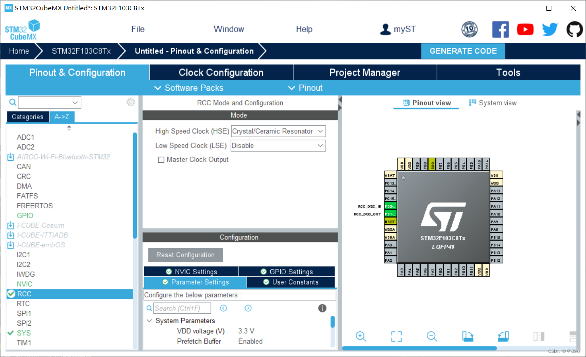This screenshot has width=586, height=357.
Task: Open the Twitter icon link
Action: pyautogui.click(x=550, y=29)
